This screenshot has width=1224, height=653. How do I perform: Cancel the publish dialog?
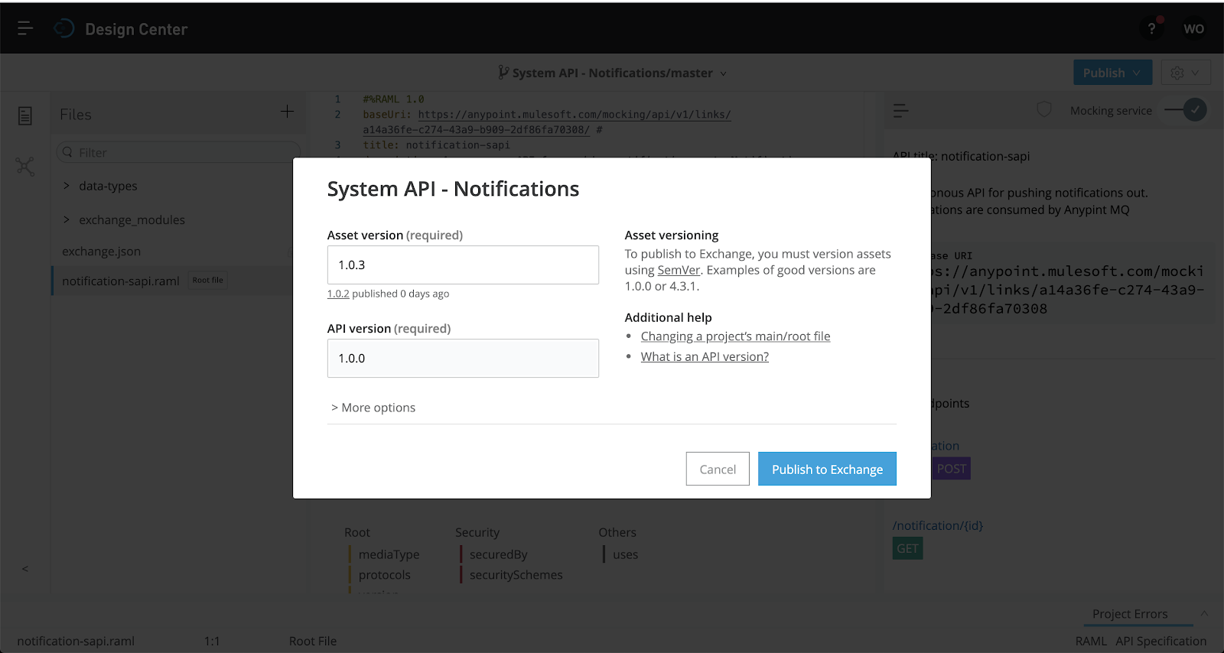(x=717, y=469)
